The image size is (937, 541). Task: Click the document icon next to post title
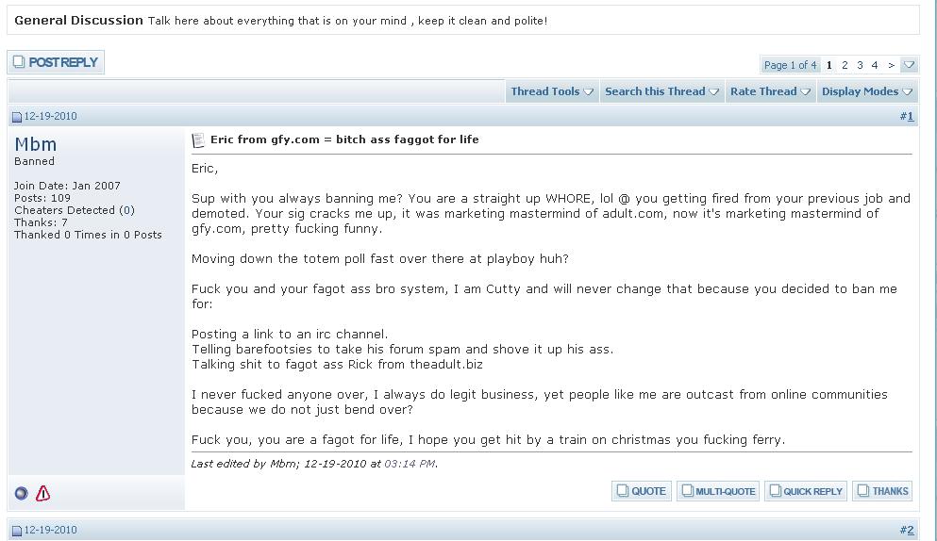[198, 140]
